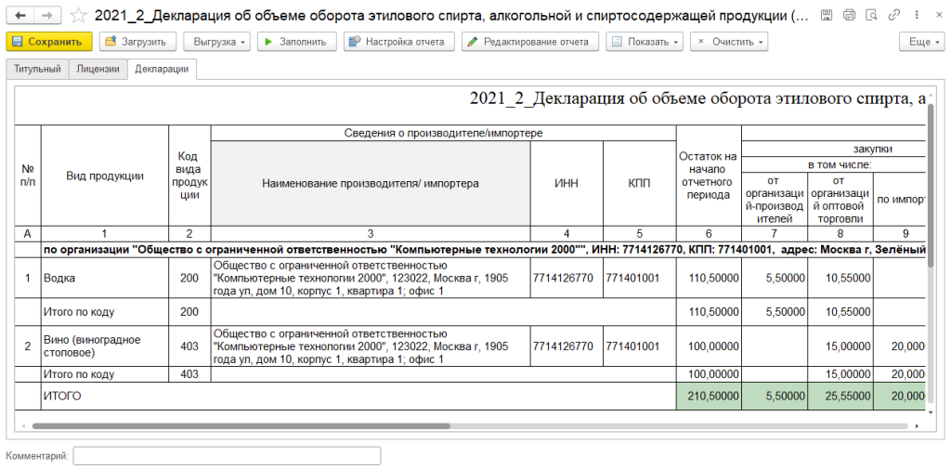Expand the Выгрузка dropdown

(216, 42)
